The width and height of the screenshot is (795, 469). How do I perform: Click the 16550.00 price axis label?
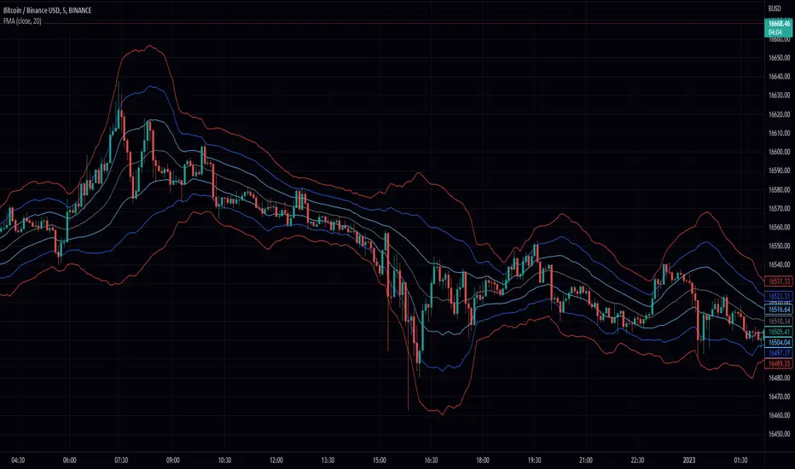779,246
